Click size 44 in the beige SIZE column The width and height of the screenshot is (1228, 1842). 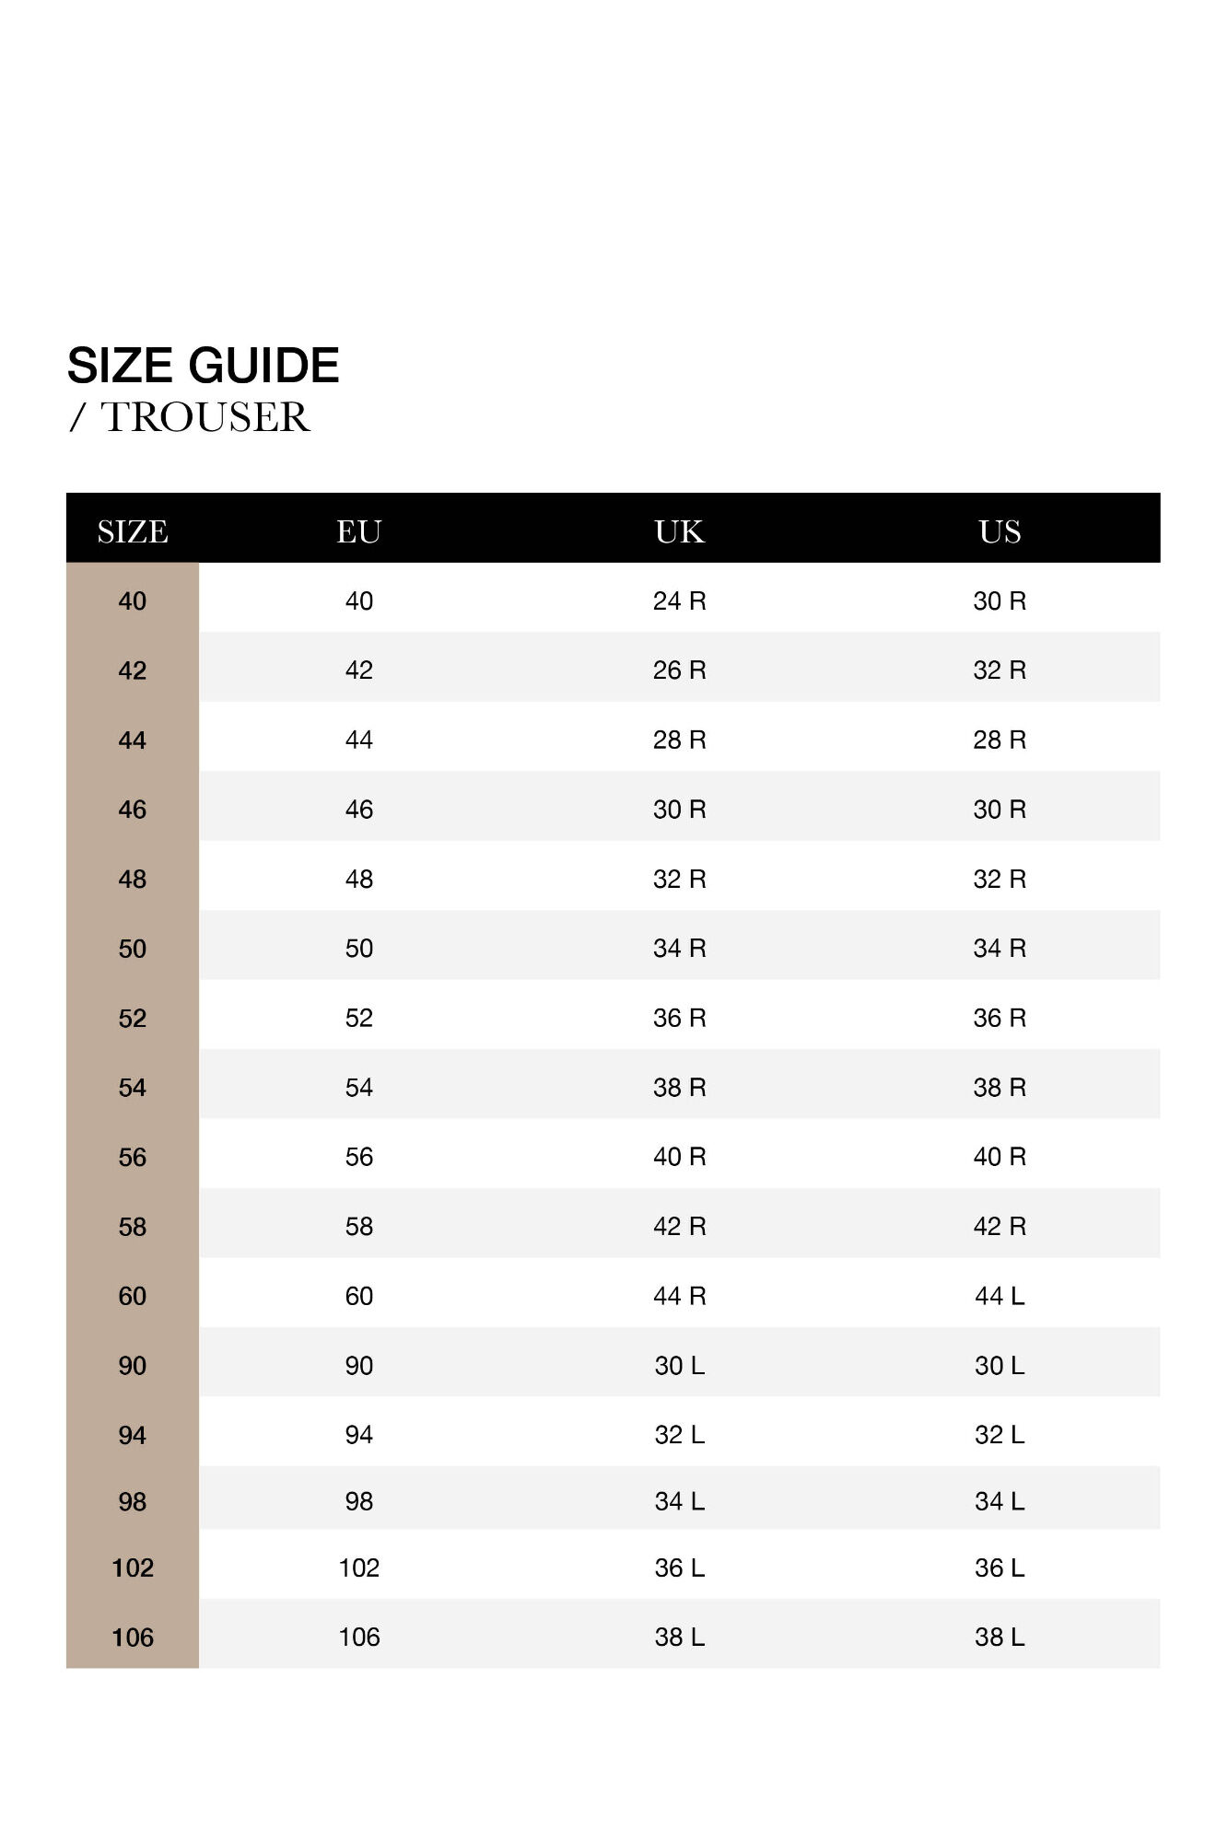[x=133, y=740]
